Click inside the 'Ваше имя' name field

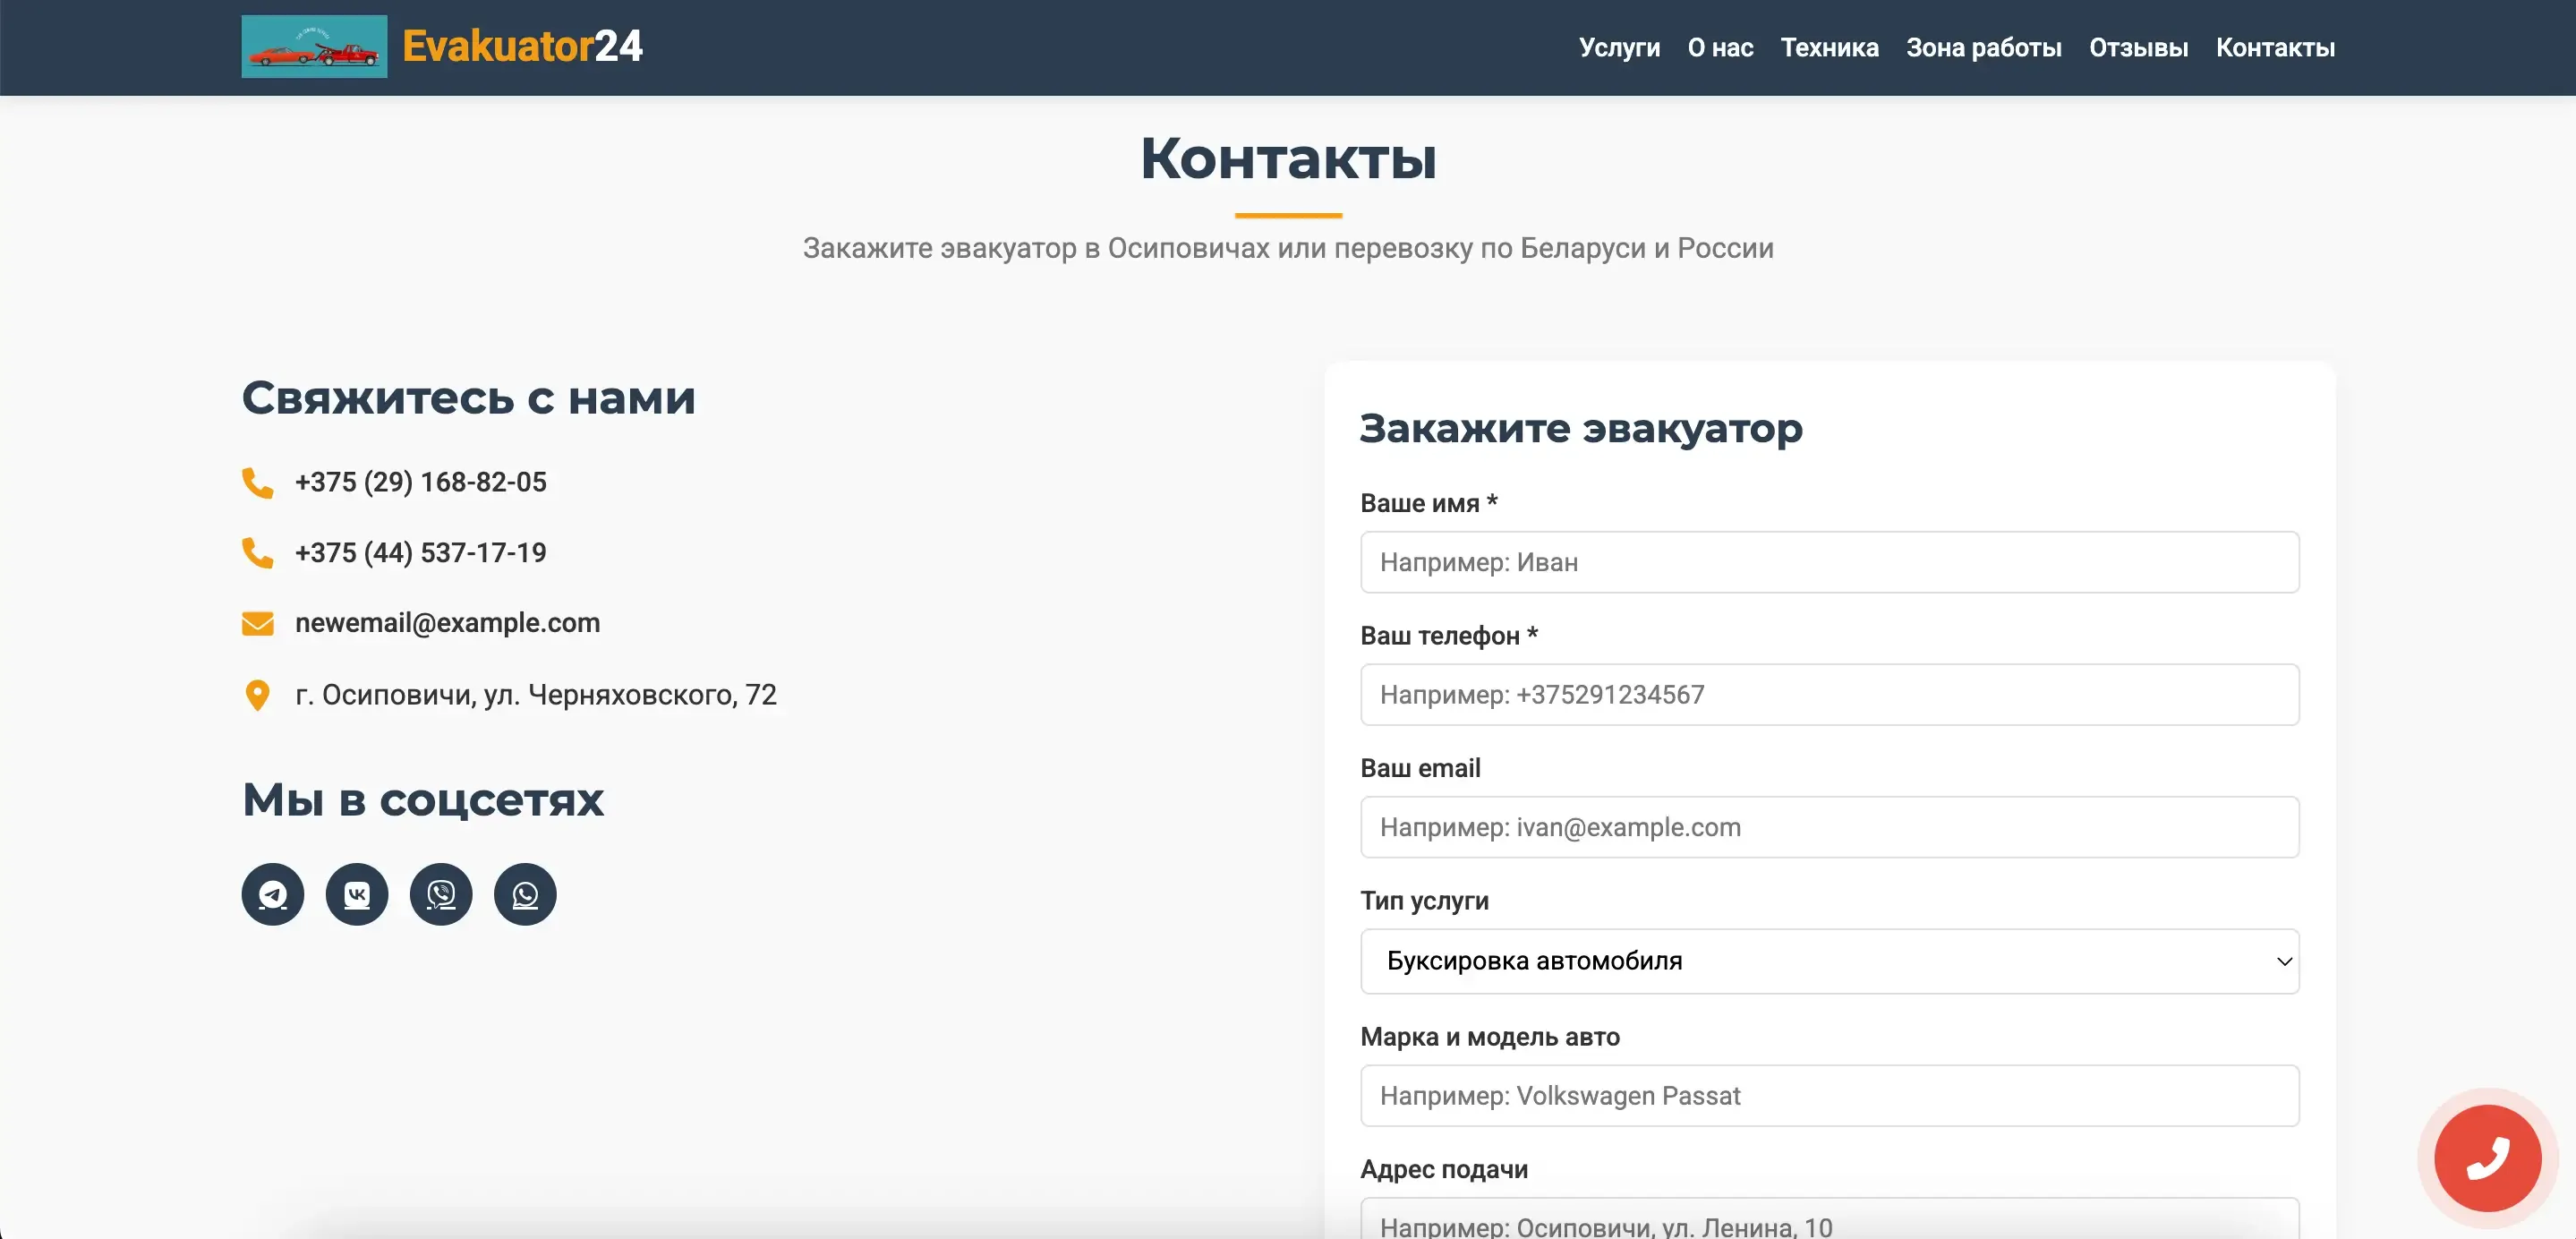pos(1829,562)
